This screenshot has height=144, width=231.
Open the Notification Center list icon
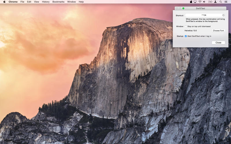coord(226,2)
